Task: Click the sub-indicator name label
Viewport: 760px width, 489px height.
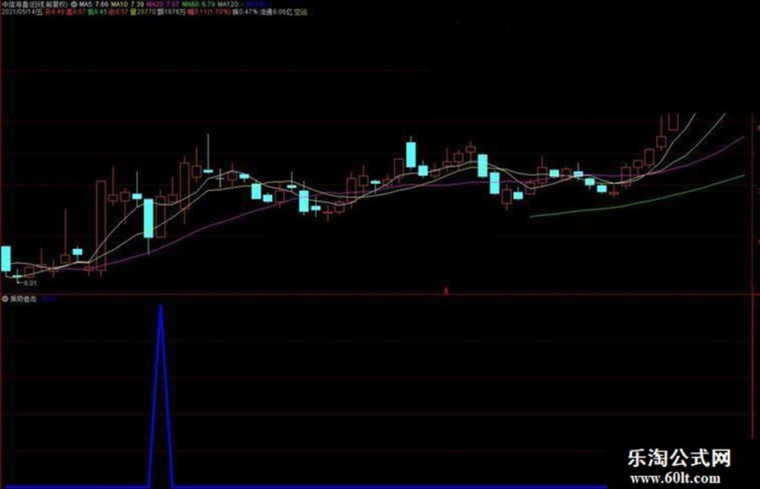Action: tap(23, 300)
